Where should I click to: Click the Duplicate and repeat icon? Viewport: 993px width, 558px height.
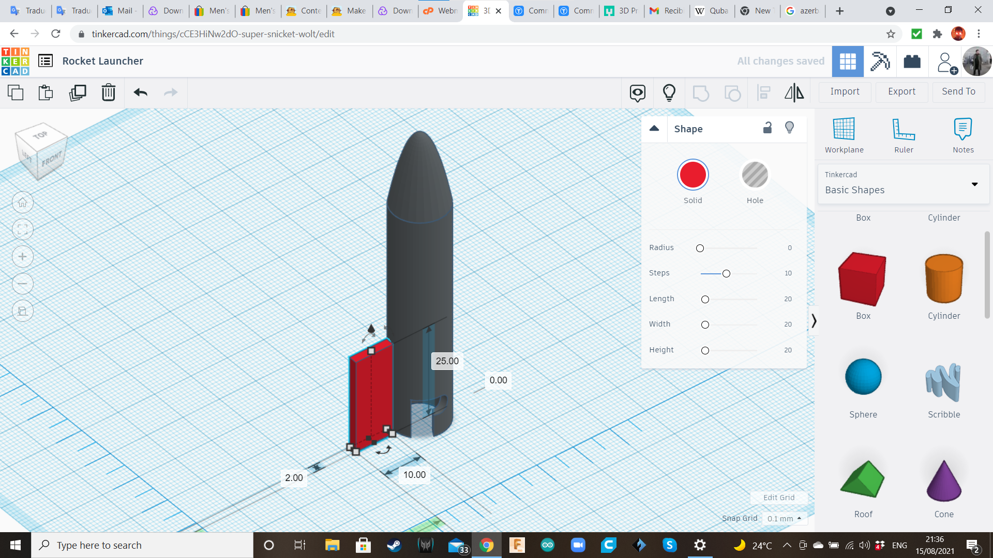(x=78, y=93)
